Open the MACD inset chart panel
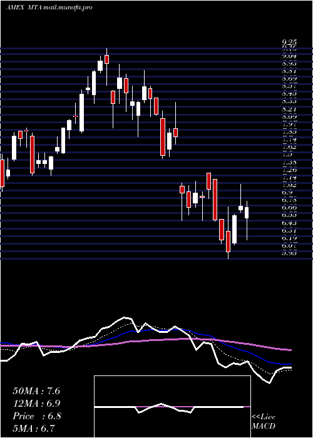Screen dimensions: 313x438 (x=172, y=407)
